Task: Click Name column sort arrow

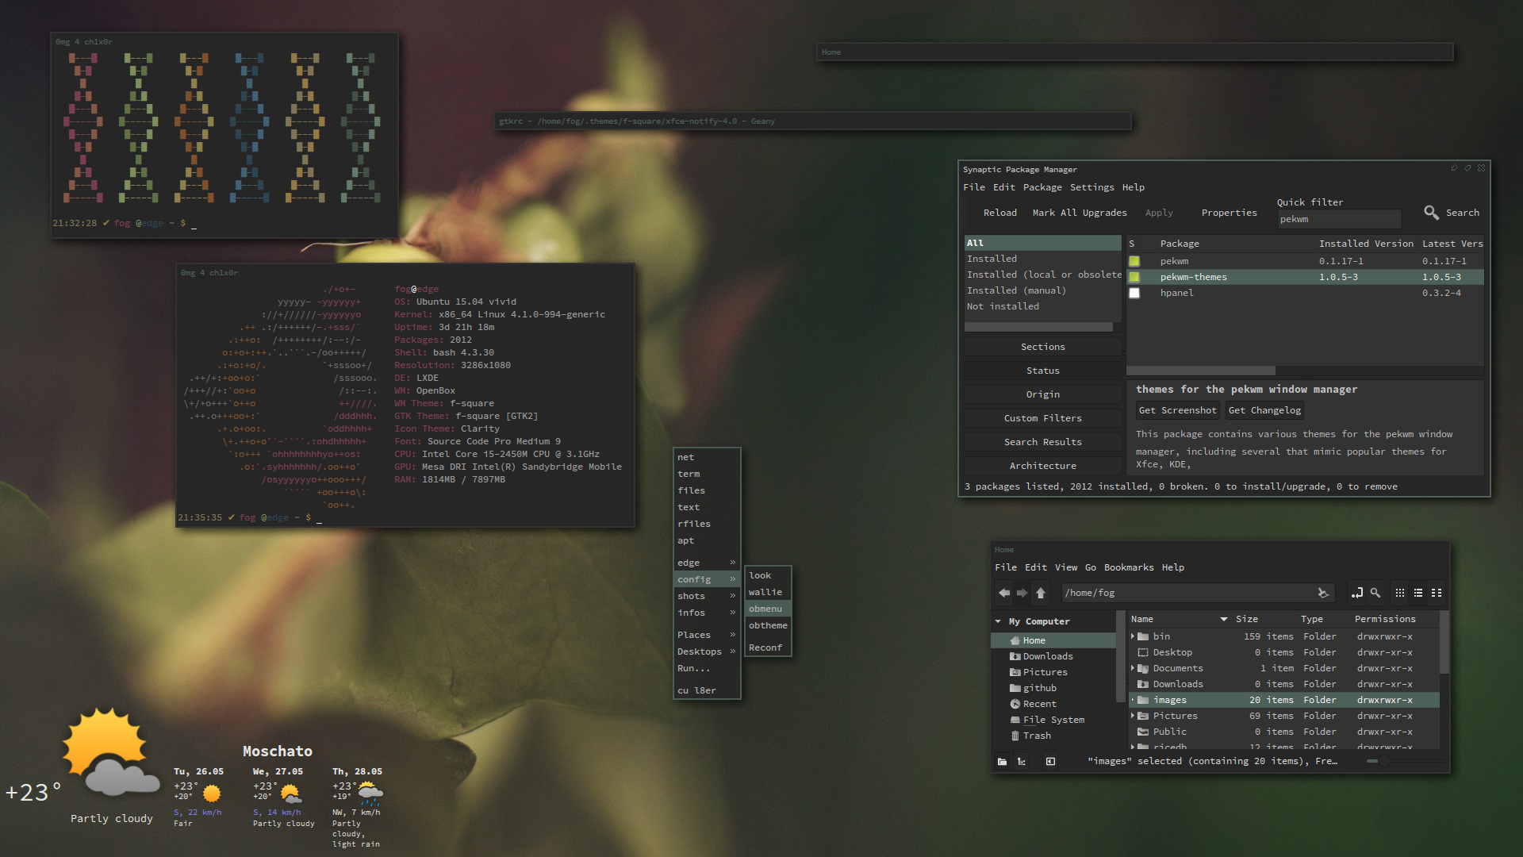Action: [1224, 619]
